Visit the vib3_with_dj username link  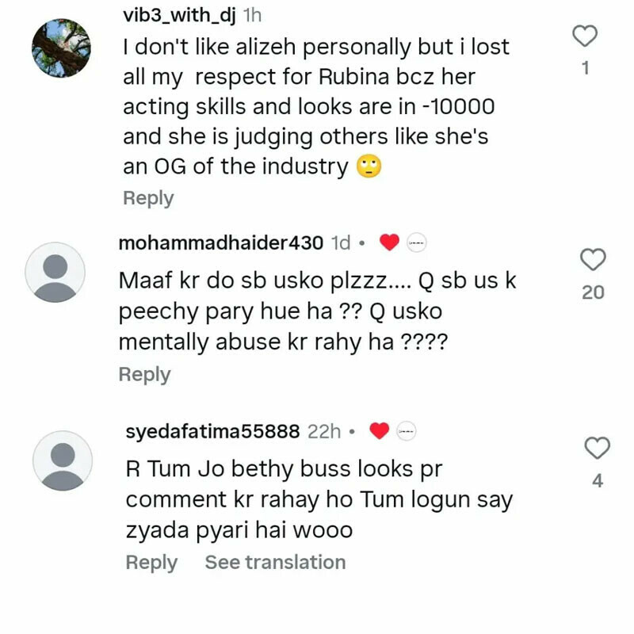tap(180, 14)
